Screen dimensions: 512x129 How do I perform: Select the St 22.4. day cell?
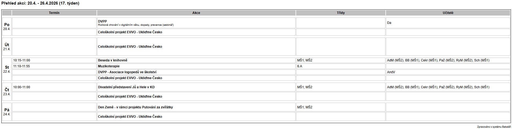click(7, 69)
